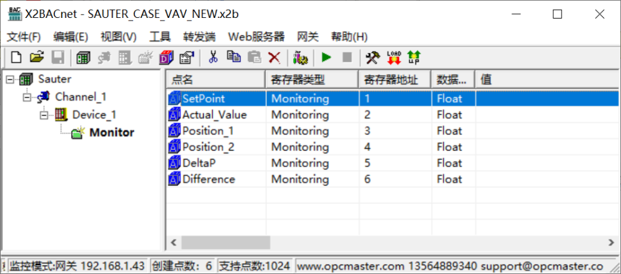Sort by the 寄存器类型 column header
The height and width of the screenshot is (274, 621).
pyautogui.click(x=312, y=79)
